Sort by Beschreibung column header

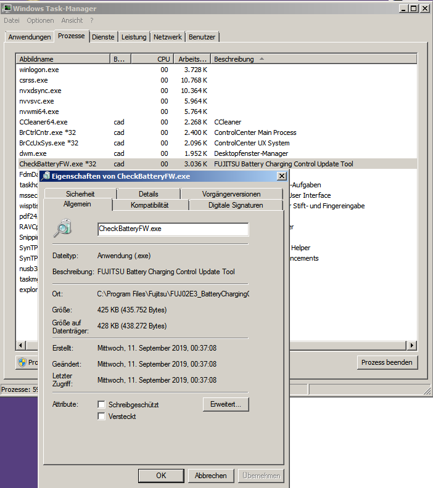(x=314, y=59)
